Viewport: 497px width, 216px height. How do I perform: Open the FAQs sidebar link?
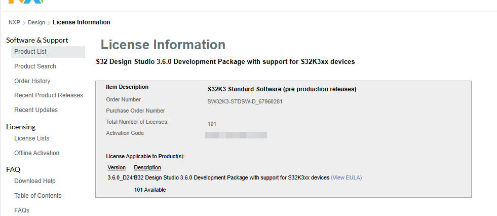coord(22,210)
